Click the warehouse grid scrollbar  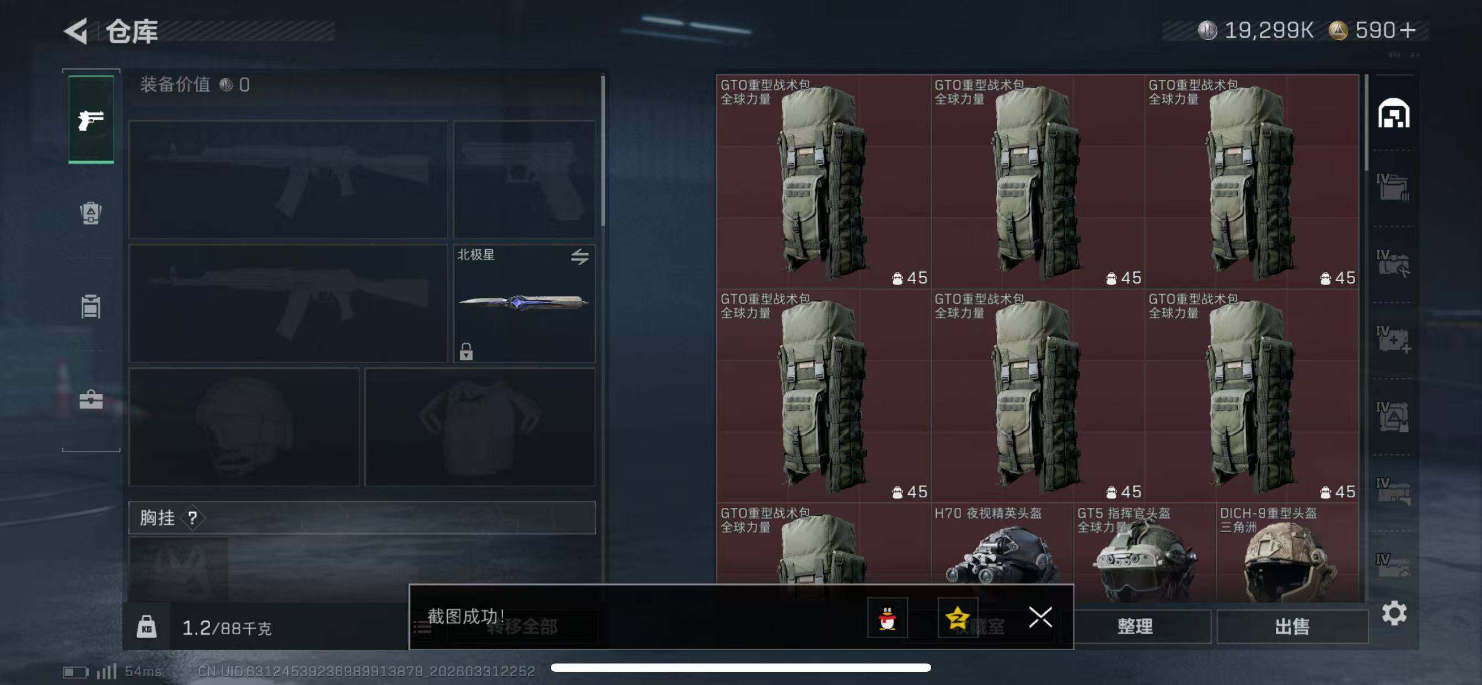point(1366,122)
